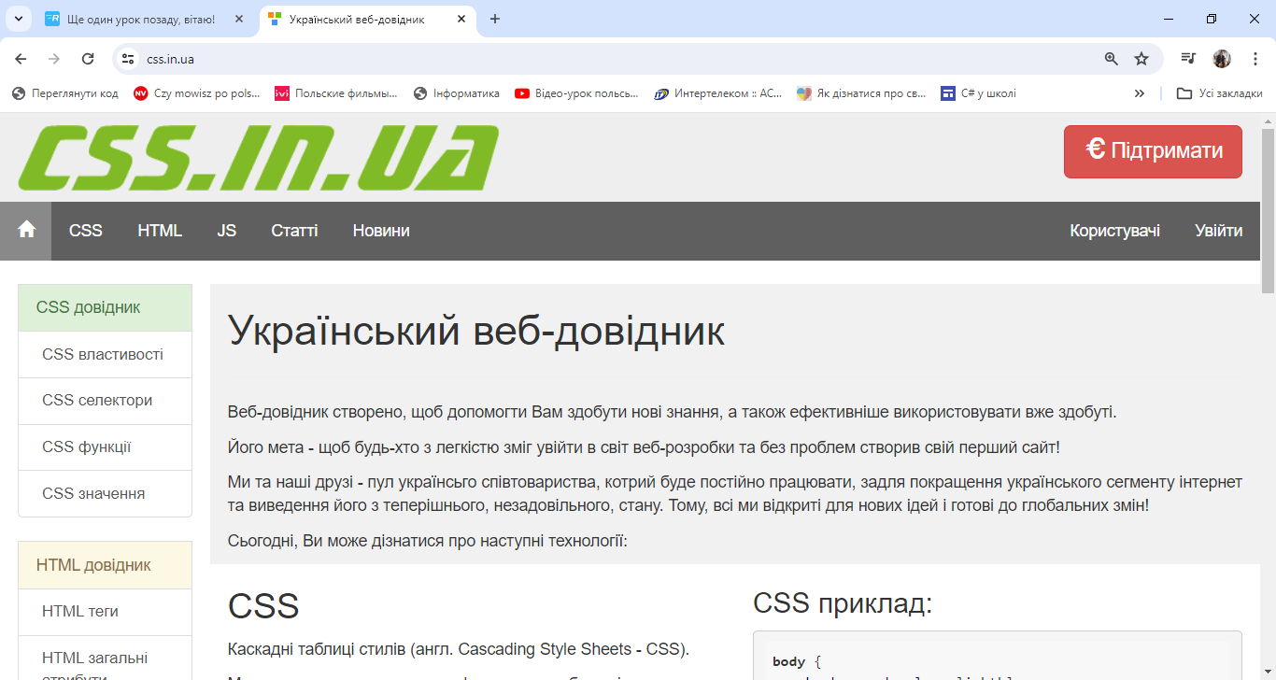
Task: Open the Інформатика bookmark
Action: (457, 93)
